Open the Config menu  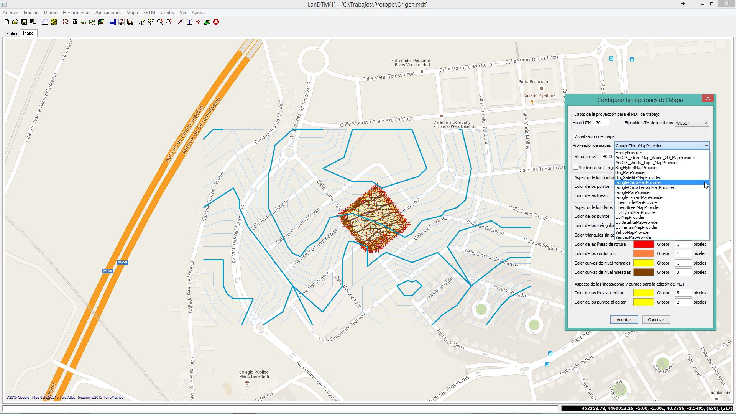[x=168, y=13]
